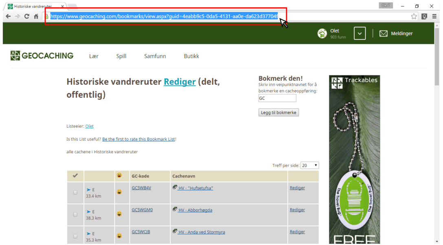Open the HV - "Hufsetufsa" cache link
The image size is (443, 245).
pyautogui.click(x=196, y=188)
